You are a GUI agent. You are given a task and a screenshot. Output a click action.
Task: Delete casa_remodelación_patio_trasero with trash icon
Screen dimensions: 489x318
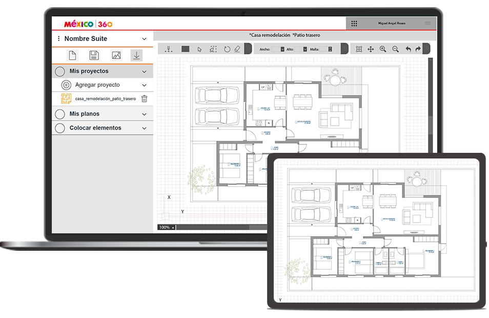(x=145, y=99)
